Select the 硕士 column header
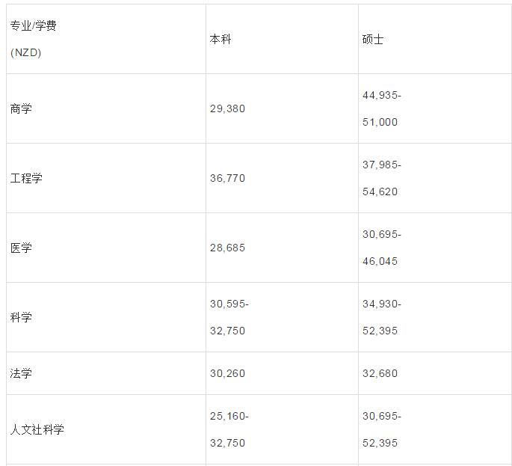Viewport: 512px width, 466px height. [x=372, y=39]
